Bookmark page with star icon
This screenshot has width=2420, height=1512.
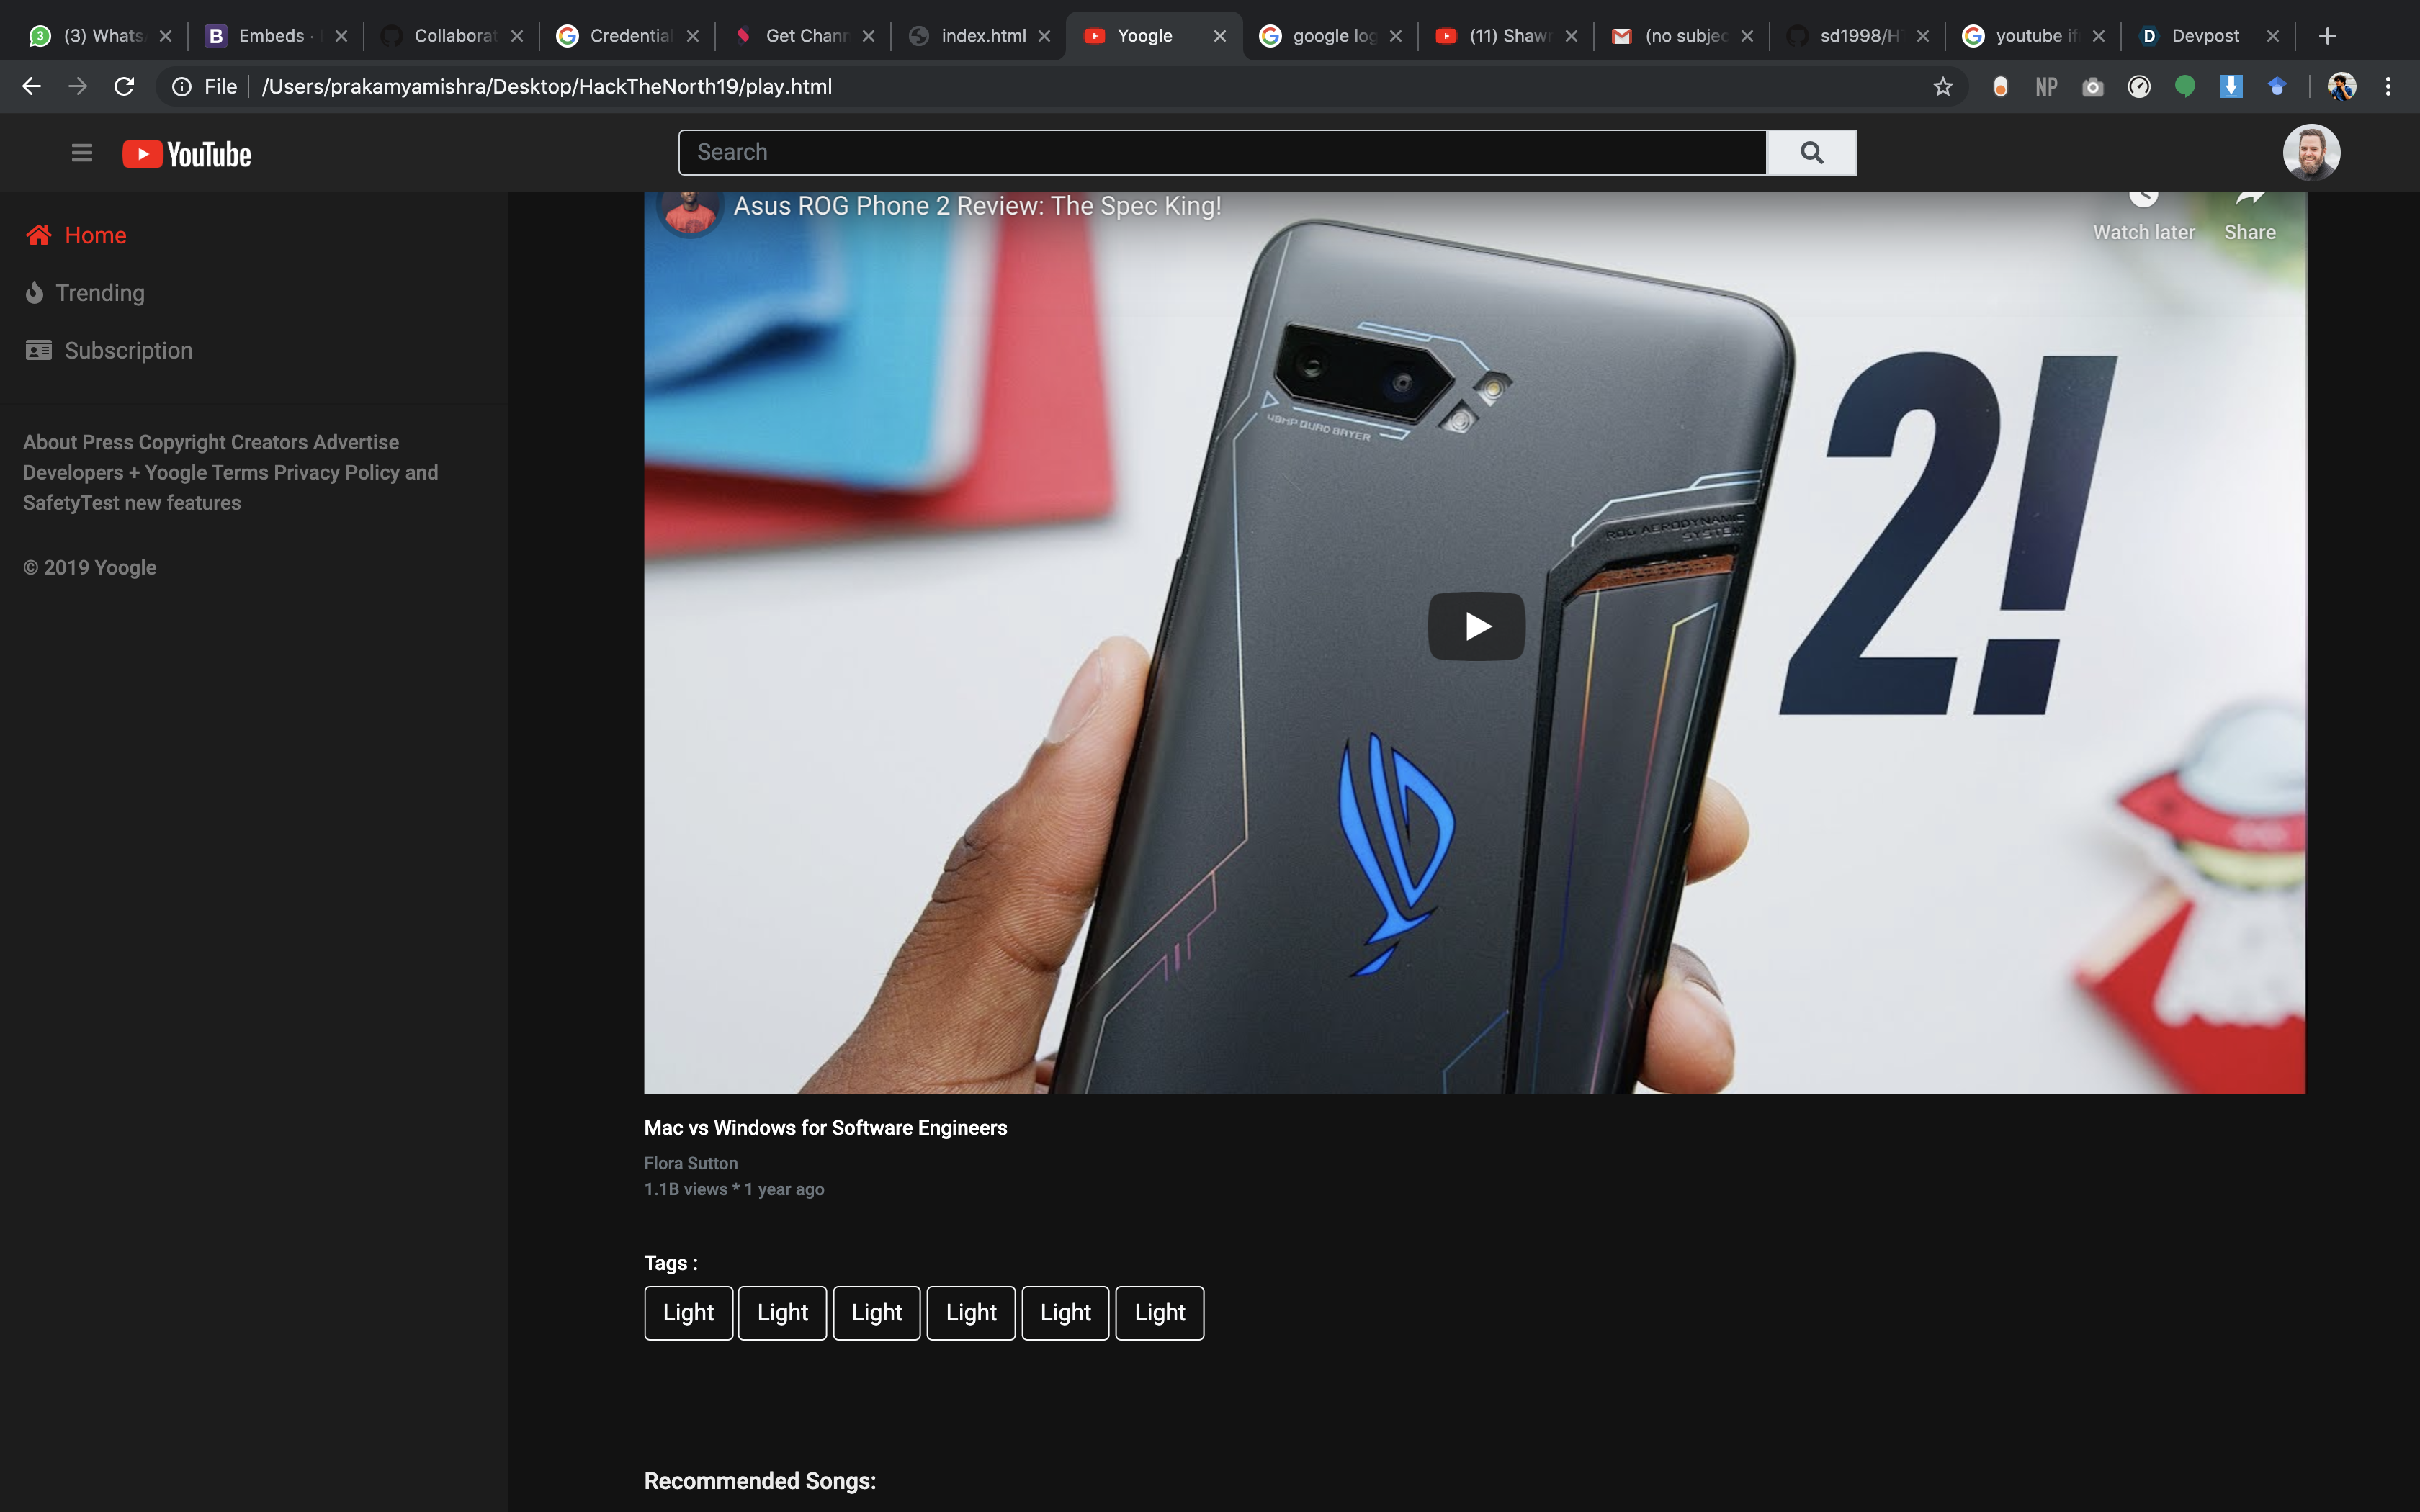tap(1942, 87)
